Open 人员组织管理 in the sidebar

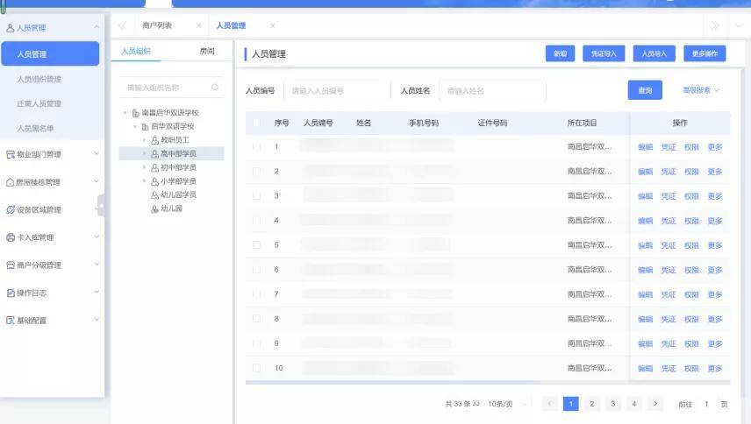pos(39,79)
